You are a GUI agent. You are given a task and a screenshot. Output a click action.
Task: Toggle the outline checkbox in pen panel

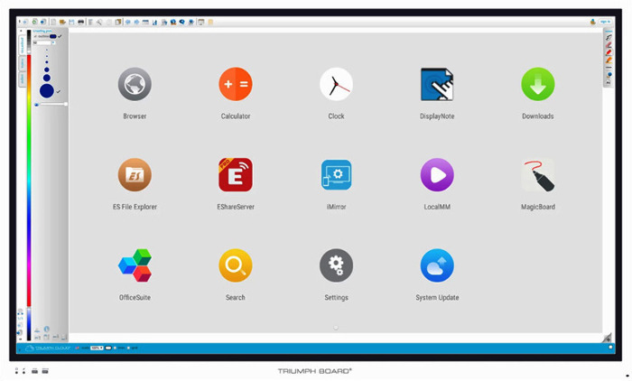pyautogui.click(x=35, y=36)
